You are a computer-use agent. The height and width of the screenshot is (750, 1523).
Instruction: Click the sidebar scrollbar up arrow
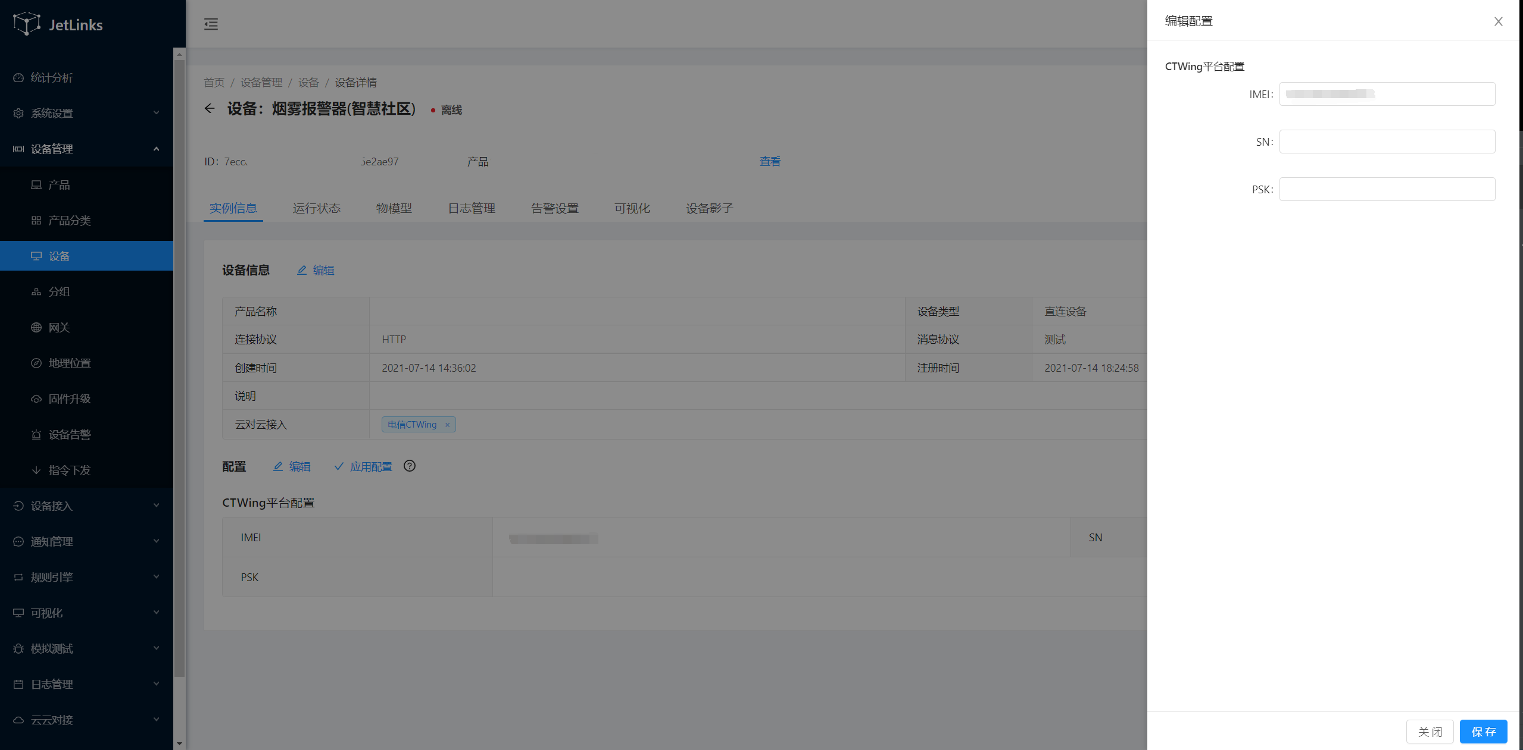(x=179, y=54)
